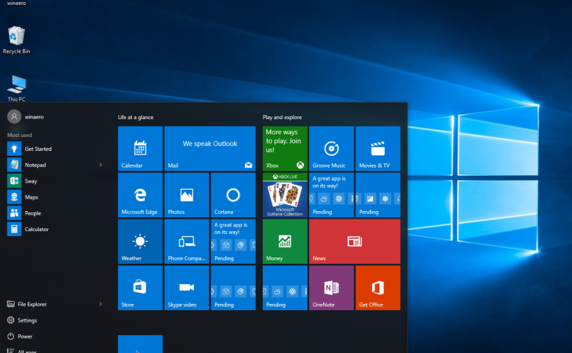Open the Photos tile
Viewport: 572px width, 353px height.
187,195
